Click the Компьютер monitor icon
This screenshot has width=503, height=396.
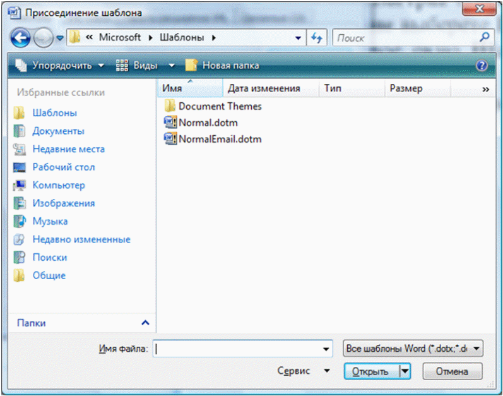click(x=19, y=185)
